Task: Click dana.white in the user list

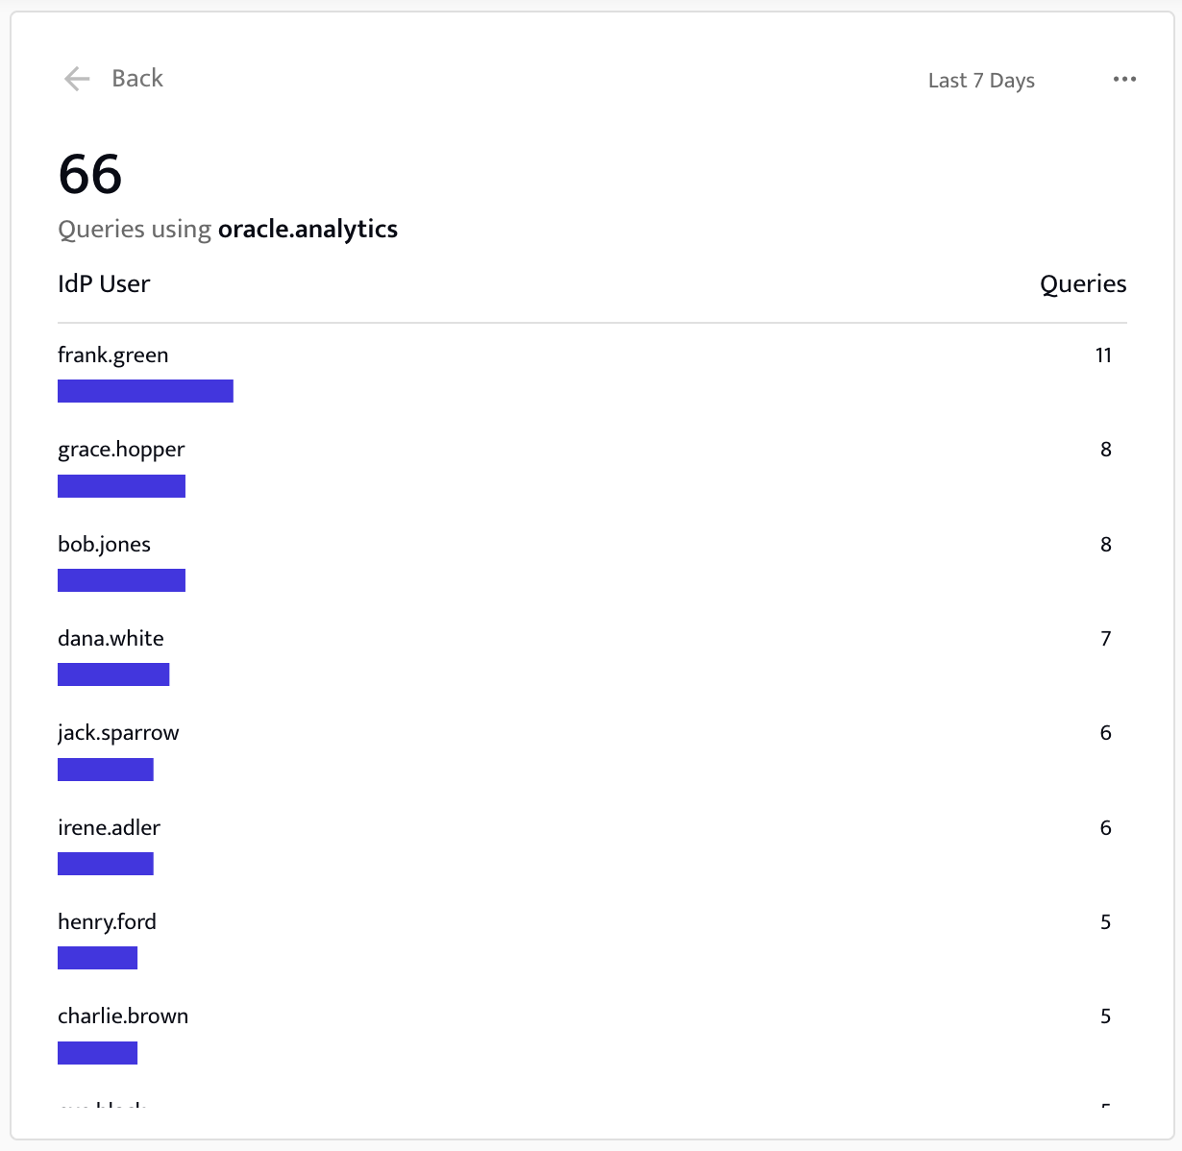Action: [110, 638]
